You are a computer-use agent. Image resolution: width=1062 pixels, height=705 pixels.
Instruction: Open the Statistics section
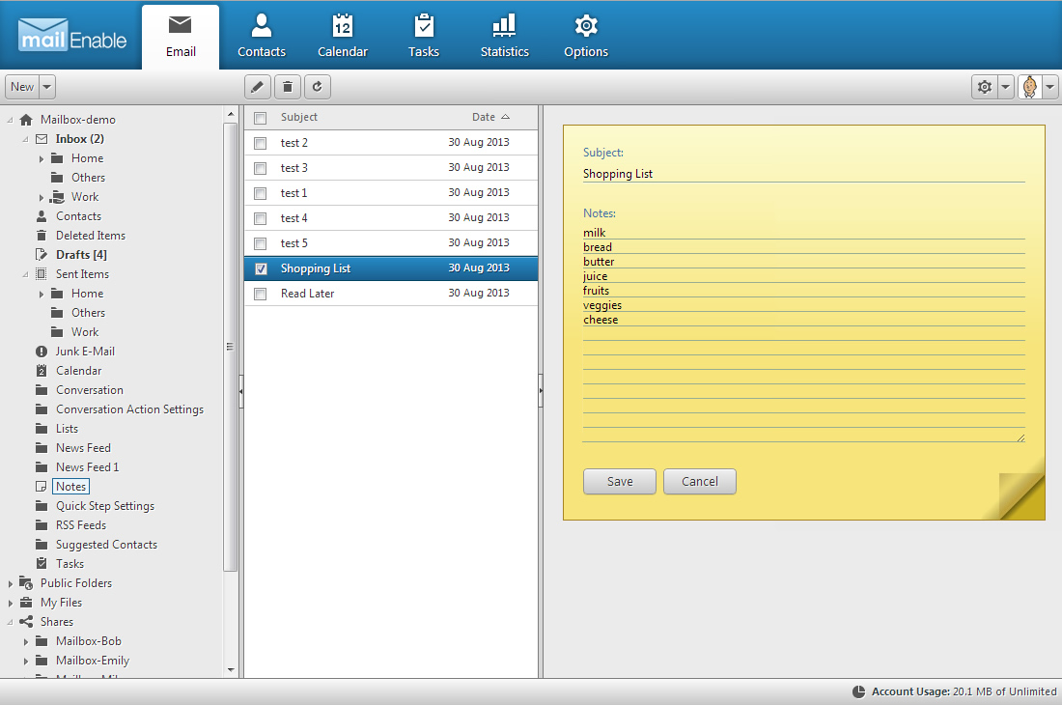tap(504, 35)
